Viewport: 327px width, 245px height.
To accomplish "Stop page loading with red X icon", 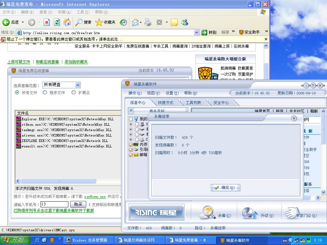I will coord(47,22).
